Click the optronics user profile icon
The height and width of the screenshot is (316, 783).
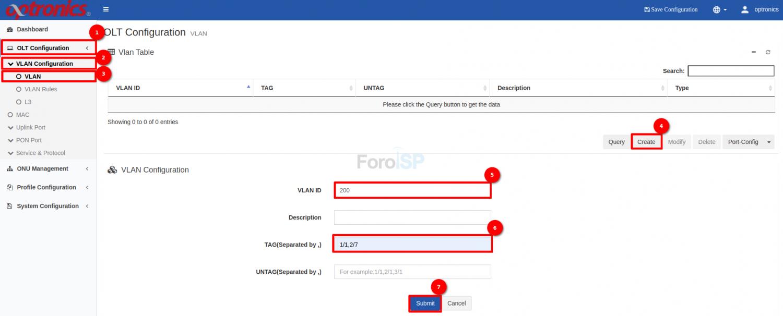point(745,9)
